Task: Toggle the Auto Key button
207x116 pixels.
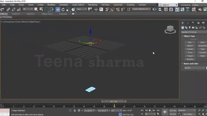Action: (x=173, y=111)
